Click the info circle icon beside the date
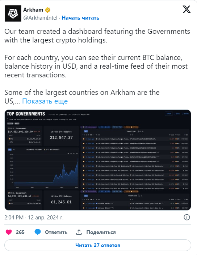The width and height of the screenshot is (197, 255). [187, 217]
